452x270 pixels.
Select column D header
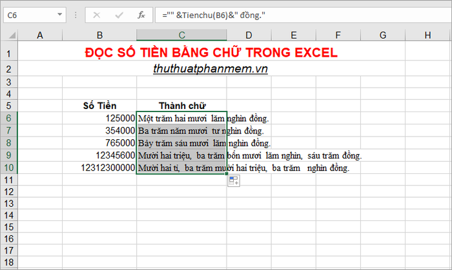click(249, 35)
